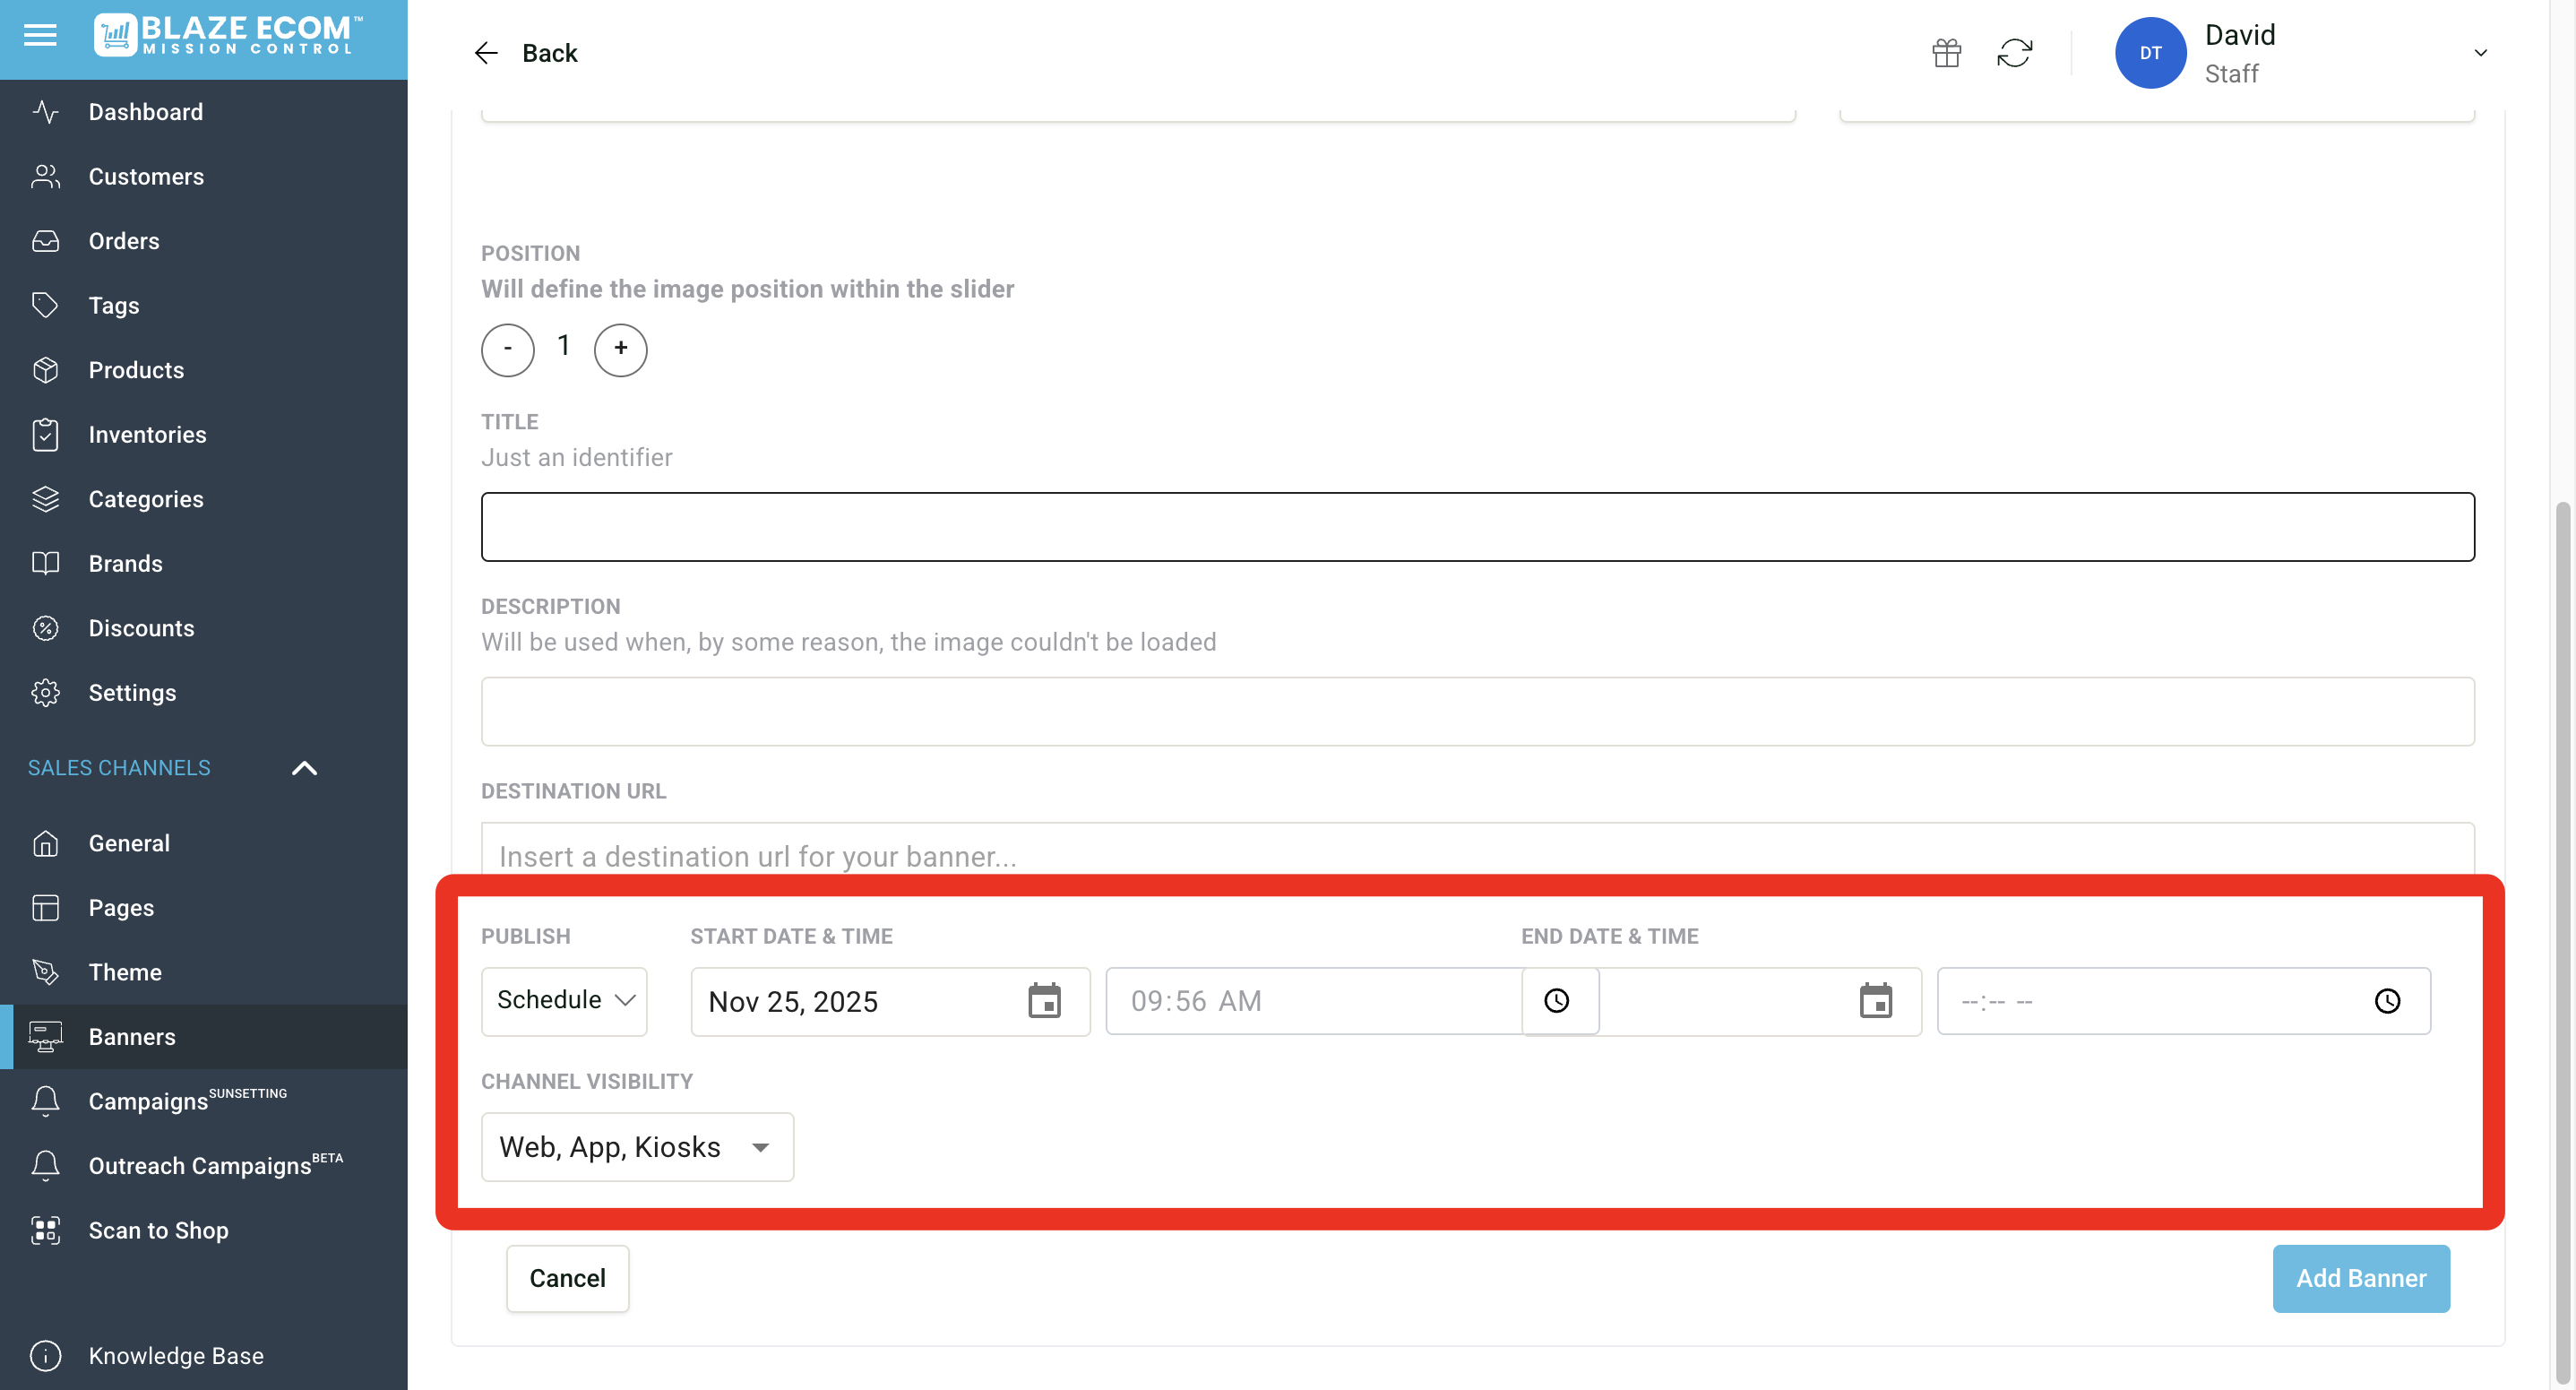Click start time clock icon
Viewport: 2576px width, 1390px height.
point(1557,1001)
